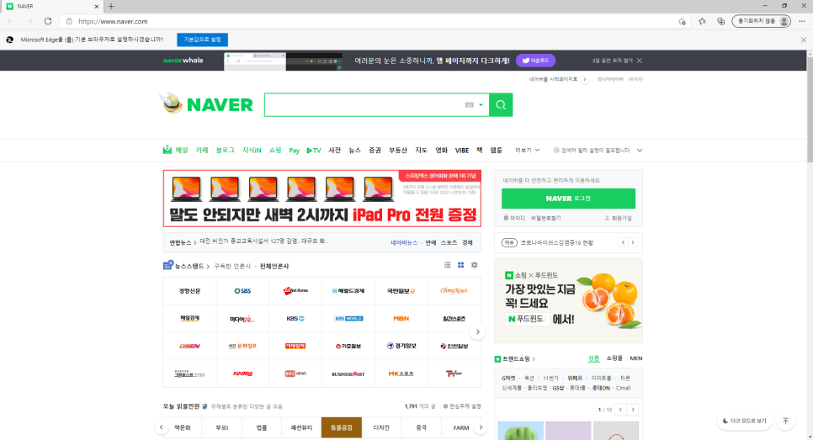Viewport: 813px width, 440px height.
Task: Open the OSEN press logo tile
Action: (x=189, y=347)
